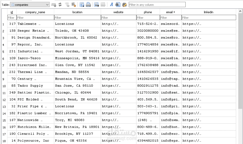Select the 'Norristown, PA 19401' cell
243x144 pixels.
click(x=77, y=113)
